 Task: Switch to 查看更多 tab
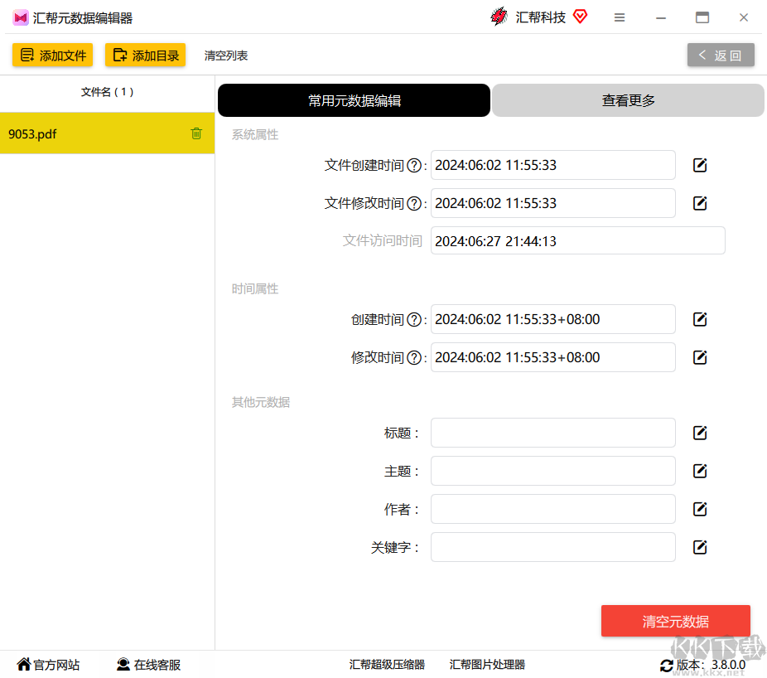[628, 100]
